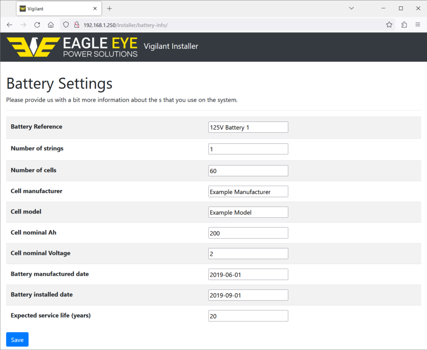Viewport: 427px width, 350px height.
Task: Open new tab with plus icon
Action: pyautogui.click(x=110, y=9)
